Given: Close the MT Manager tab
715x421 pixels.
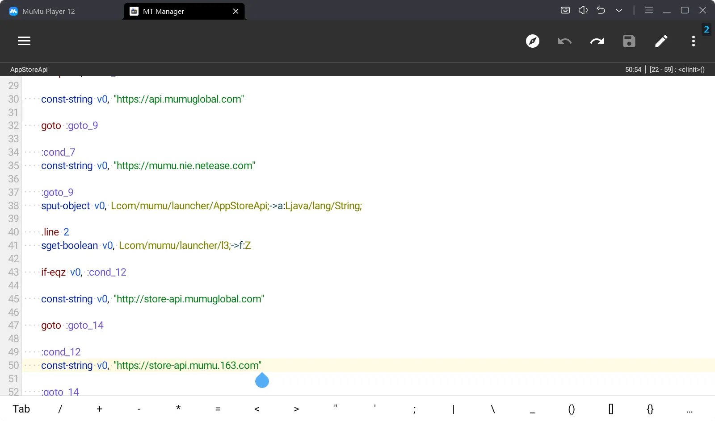Looking at the screenshot, I should point(236,11).
